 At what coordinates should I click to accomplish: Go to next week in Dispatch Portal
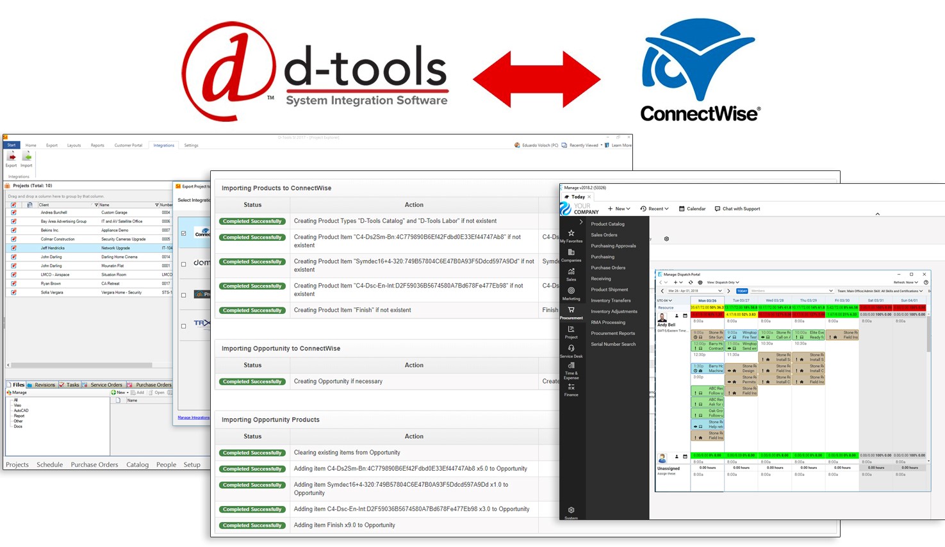pyautogui.click(x=728, y=291)
